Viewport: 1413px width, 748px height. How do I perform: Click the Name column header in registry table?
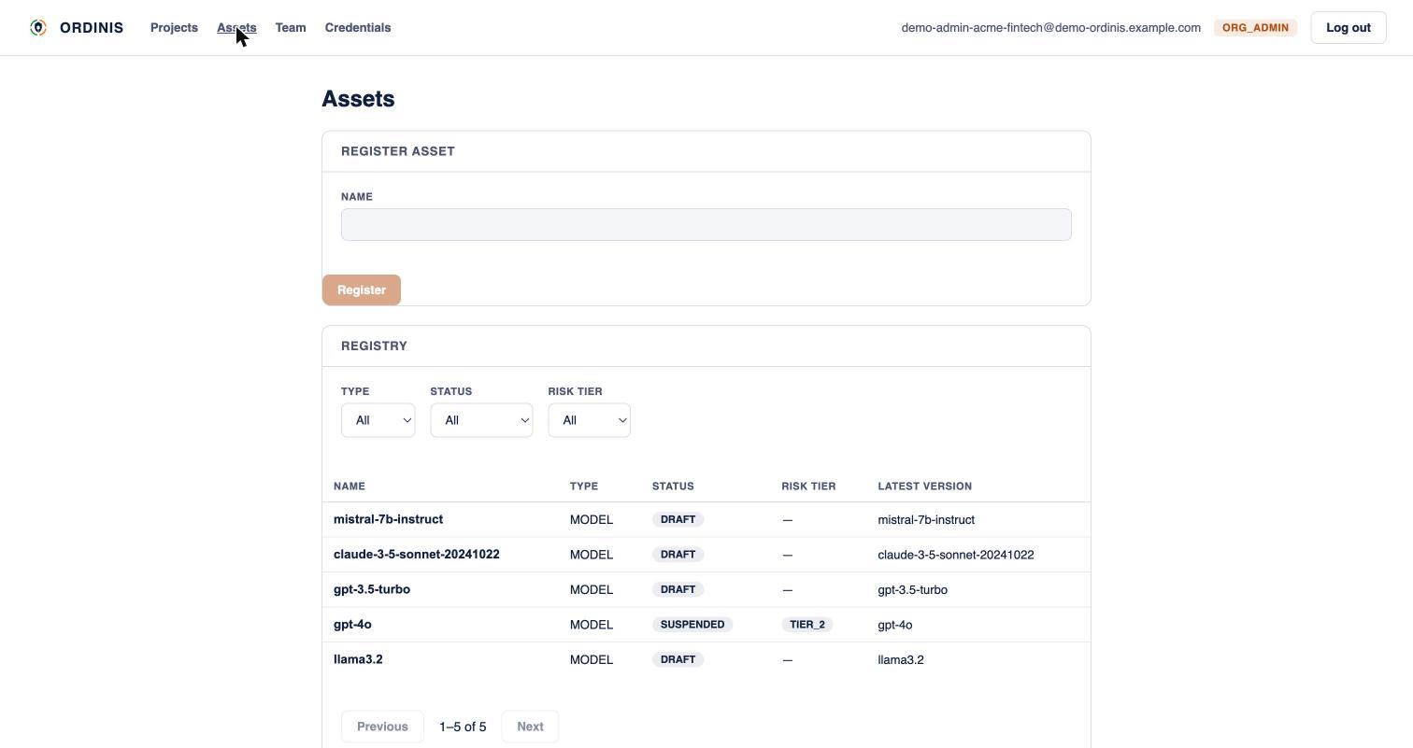pos(350,487)
